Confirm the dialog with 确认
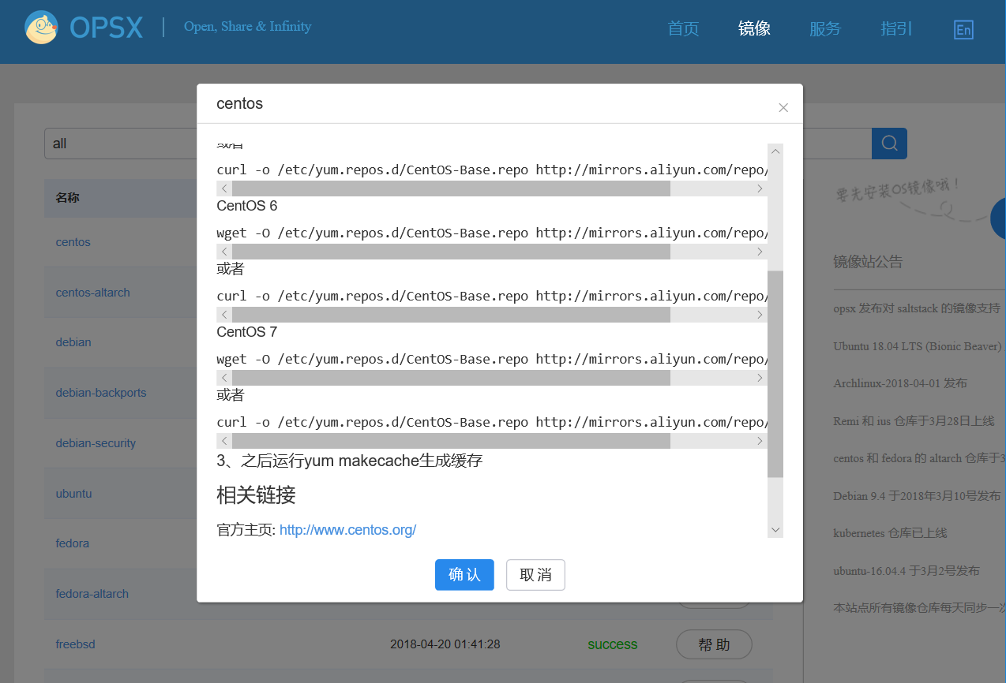This screenshot has height=683, width=1006. pos(464,575)
